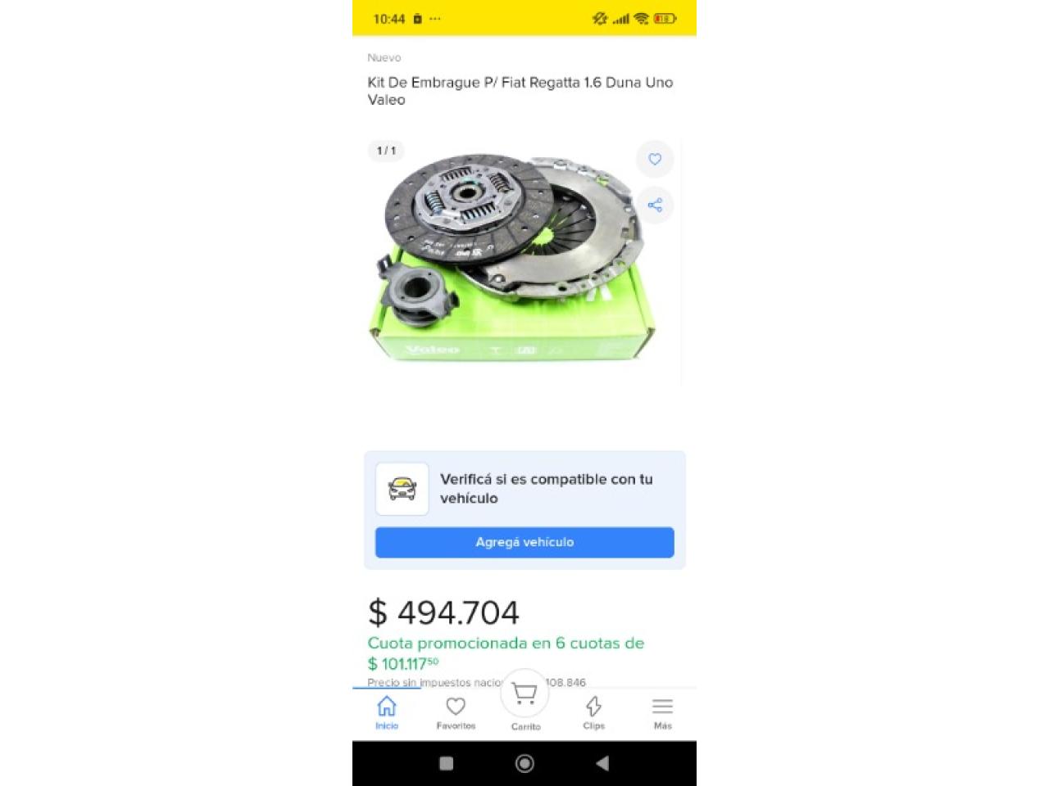Tap the Android back triangle button
This screenshot has width=1049, height=786.
click(602, 763)
